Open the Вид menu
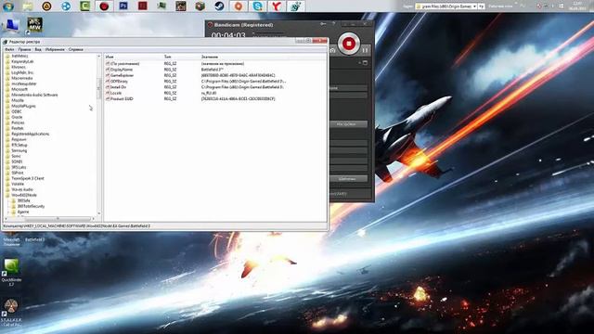 click(x=38, y=49)
